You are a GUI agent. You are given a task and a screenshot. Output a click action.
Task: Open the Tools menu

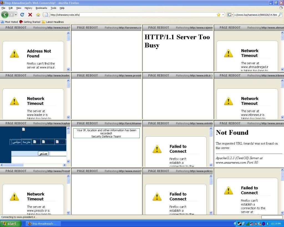[x=54, y=8]
